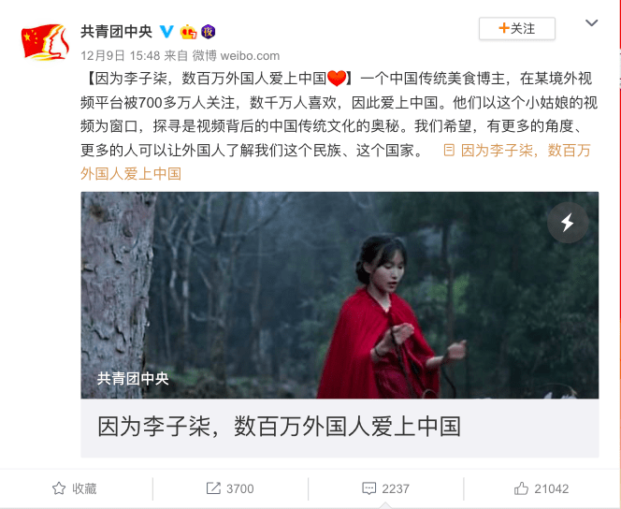Click the blue verified V badge
The height and width of the screenshot is (509, 621).
[166, 32]
